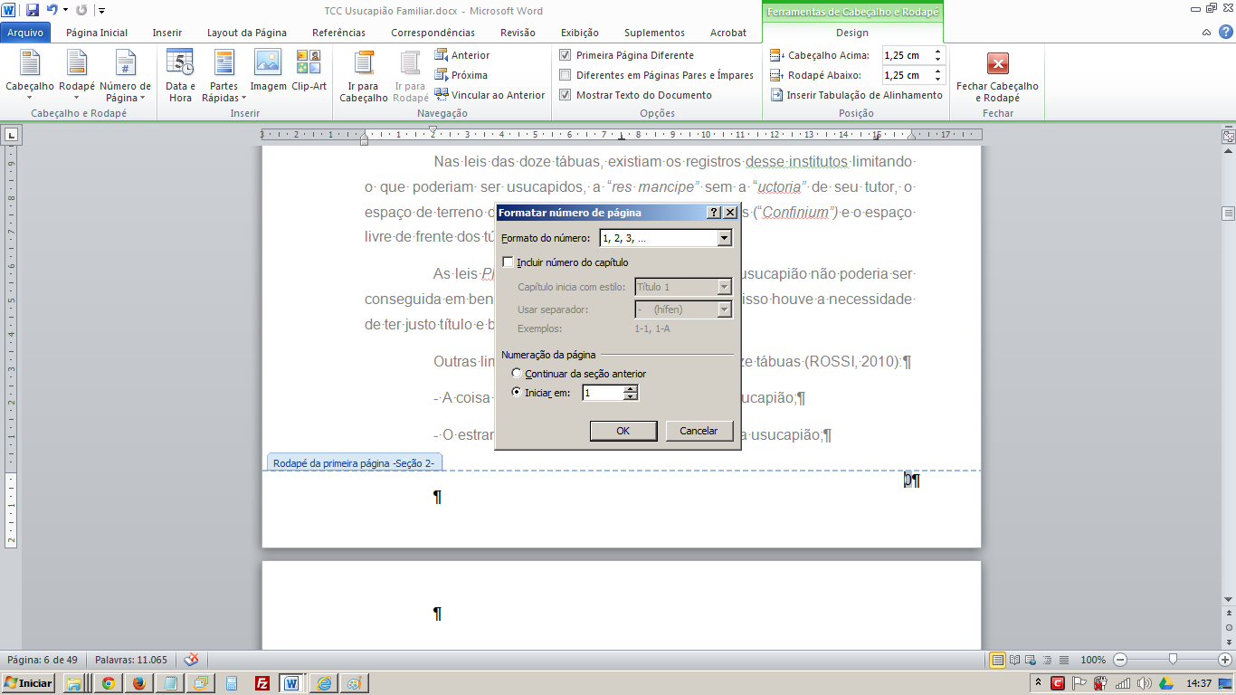Screen dimensions: 1236x695
Task: Click Inserir Tabulação de Alinhamento
Action: pos(856,95)
